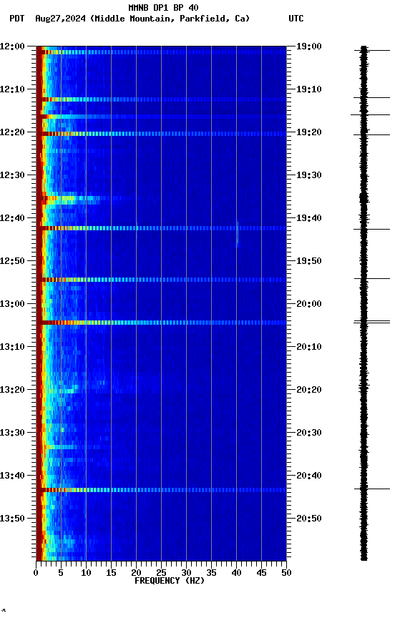
Task: Click the UTC timezone label
Action: (x=296, y=19)
